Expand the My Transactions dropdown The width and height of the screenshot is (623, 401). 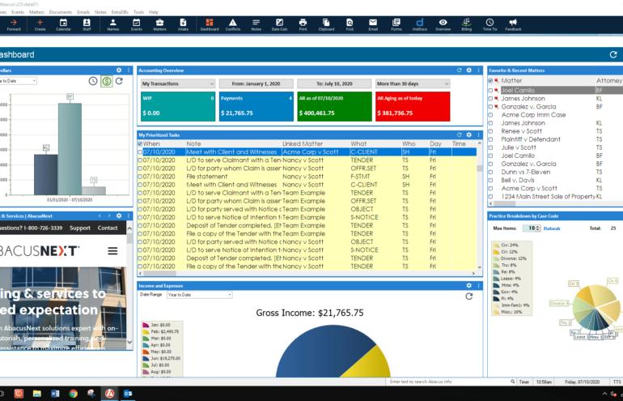[178, 83]
